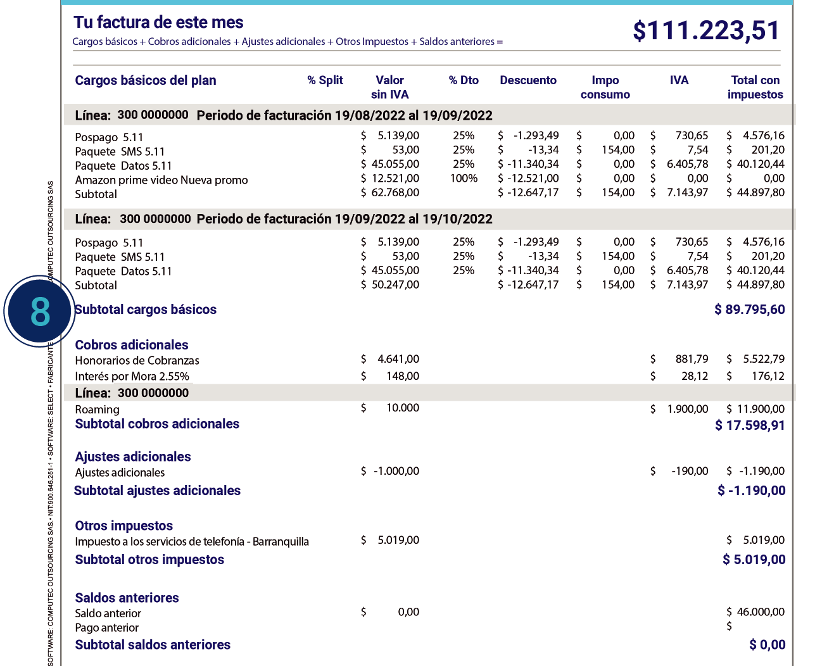Click the subtotal value $ 50.247,00
Image resolution: width=834 pixels, height=666 pixels.
point(390,285)
